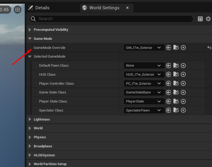Screen dimensions: 212x167
Task: Use selected asset for GameMode Override
Action: click(x=169, y=48)
